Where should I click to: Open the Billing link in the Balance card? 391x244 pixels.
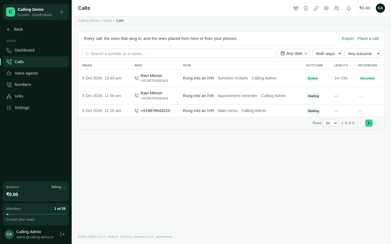point(58,187)
